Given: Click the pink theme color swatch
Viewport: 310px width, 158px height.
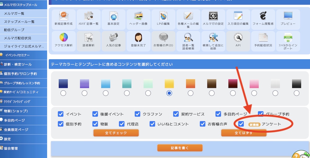Looking at the screenshot, I should point(254,84).
